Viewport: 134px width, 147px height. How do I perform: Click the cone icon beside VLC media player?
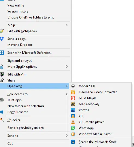[x=73, y=122]
